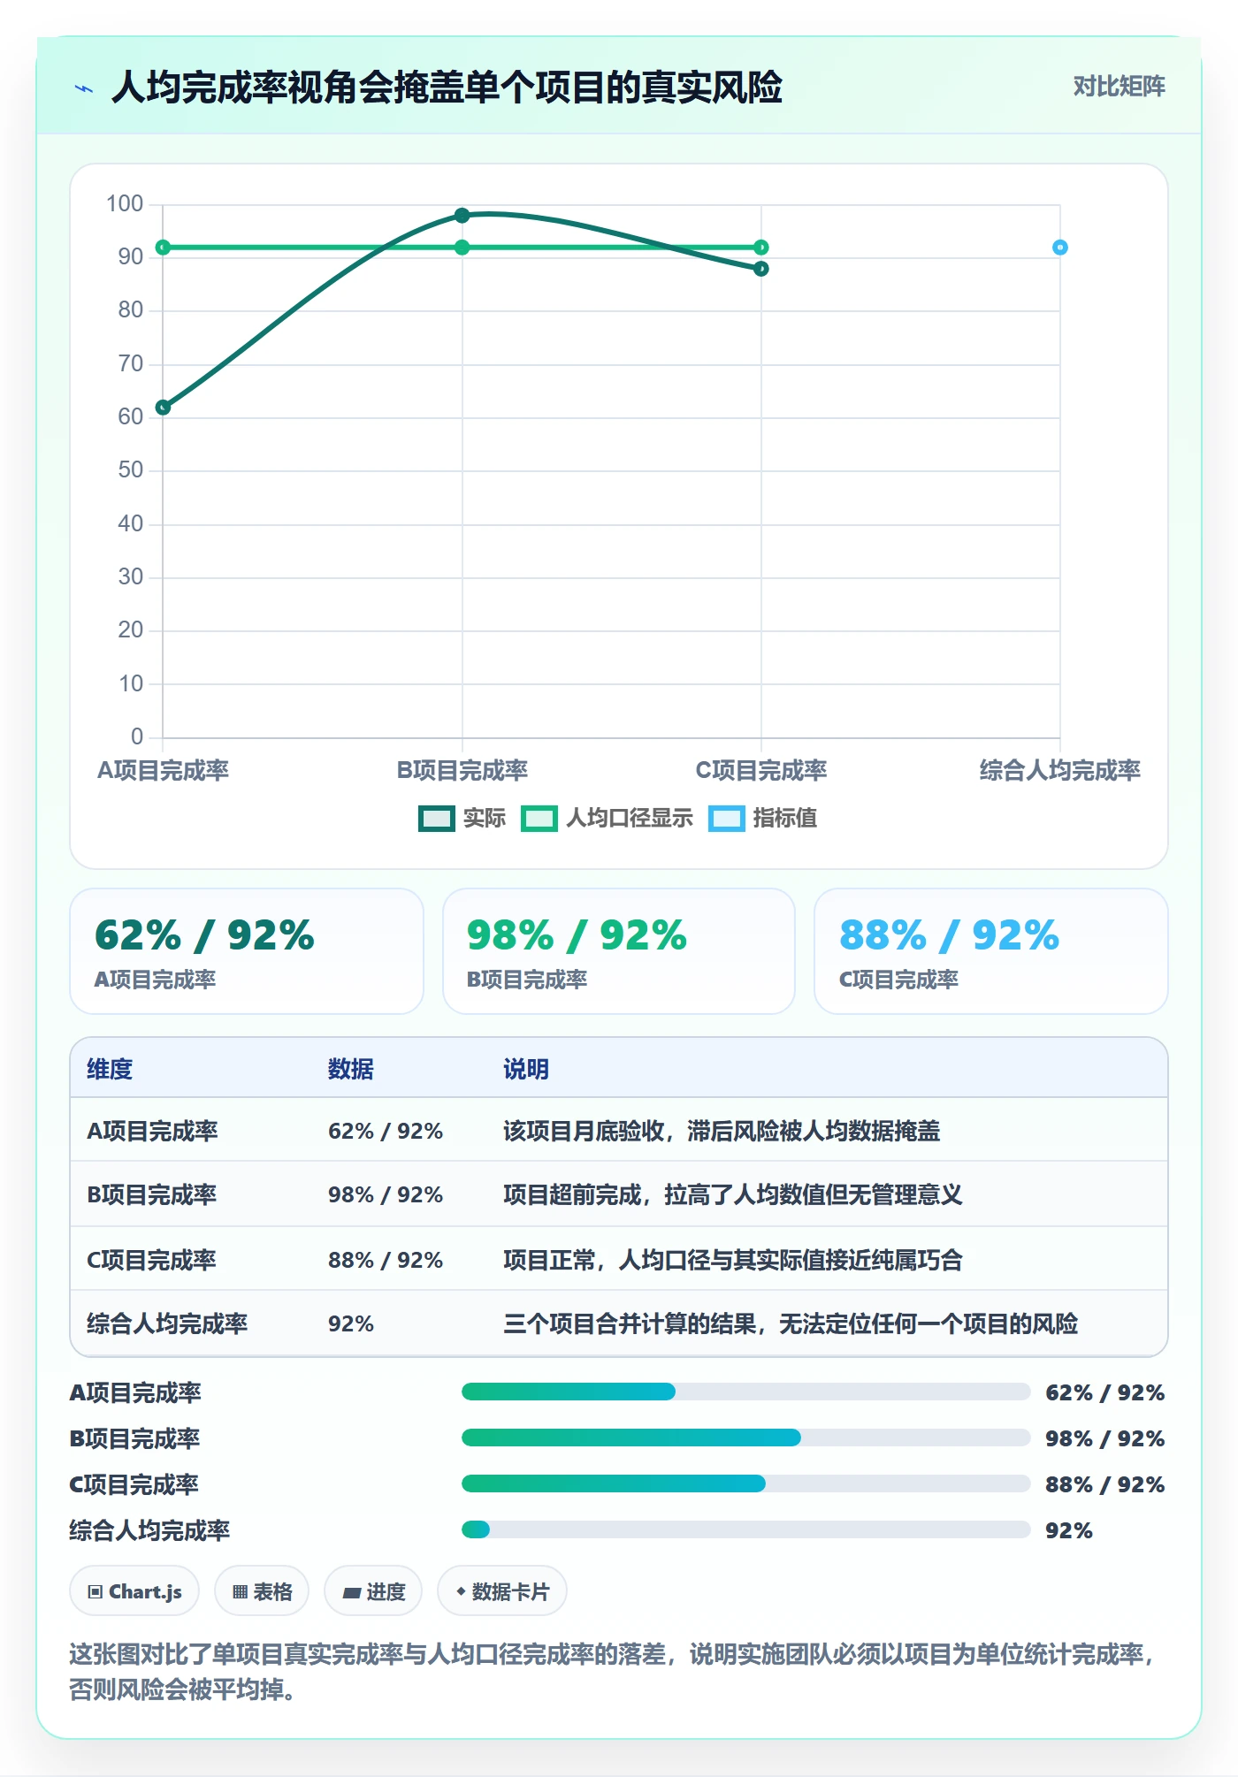Click x-axis label B项目完成率 on the chart

point(462,770)
